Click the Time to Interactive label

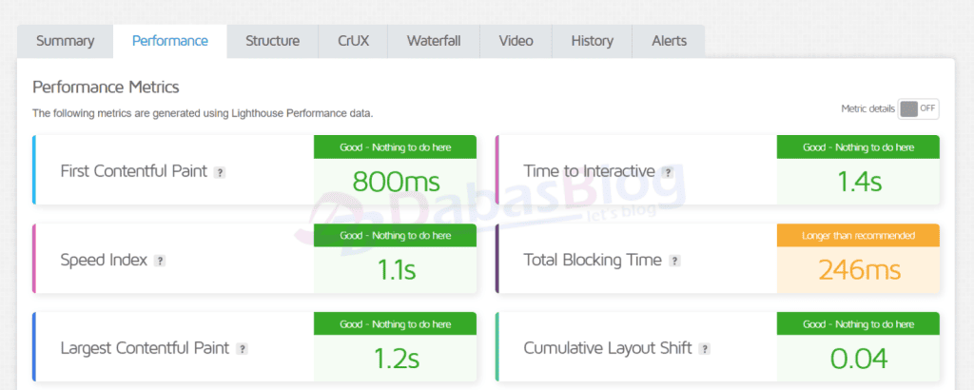589,171
